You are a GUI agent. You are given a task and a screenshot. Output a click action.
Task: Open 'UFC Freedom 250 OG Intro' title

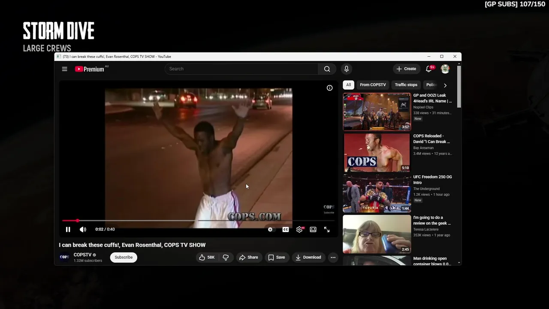tap(432, 179)
